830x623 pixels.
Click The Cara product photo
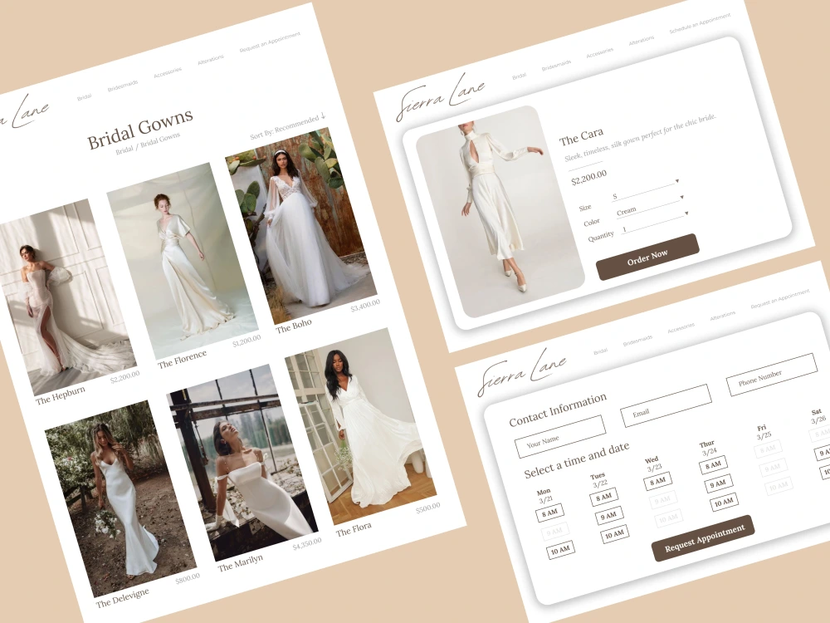pyautogui.click(x=500, y=212)
